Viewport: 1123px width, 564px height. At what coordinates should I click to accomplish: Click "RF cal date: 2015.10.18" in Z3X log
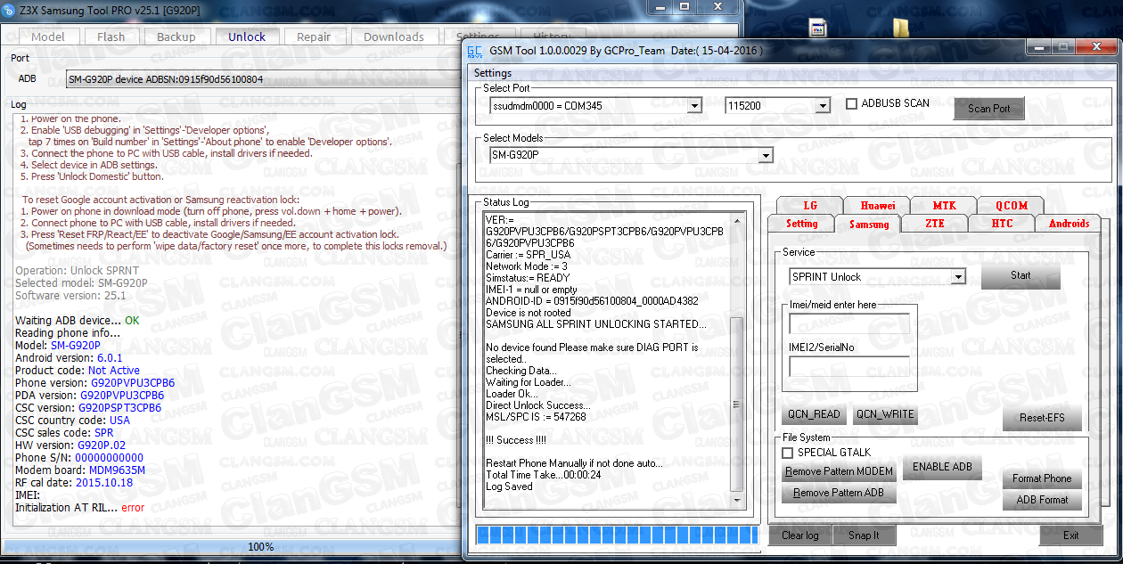click(74, 483)
